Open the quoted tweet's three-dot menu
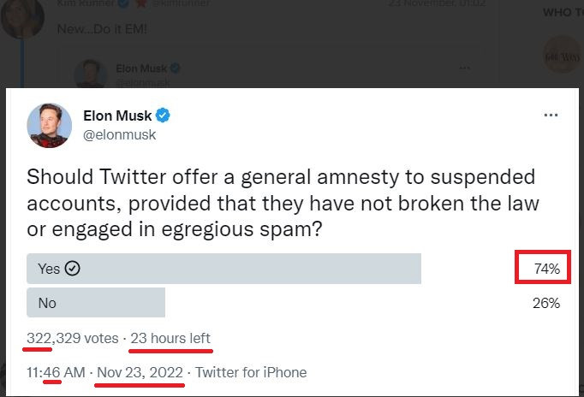Image resolution: width=584 pixels, height=397 pixels. 465,68
